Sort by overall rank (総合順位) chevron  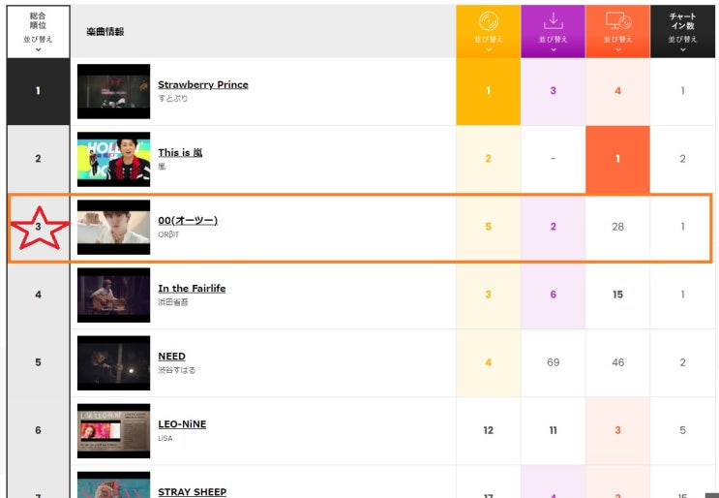[x=38, y=49]
